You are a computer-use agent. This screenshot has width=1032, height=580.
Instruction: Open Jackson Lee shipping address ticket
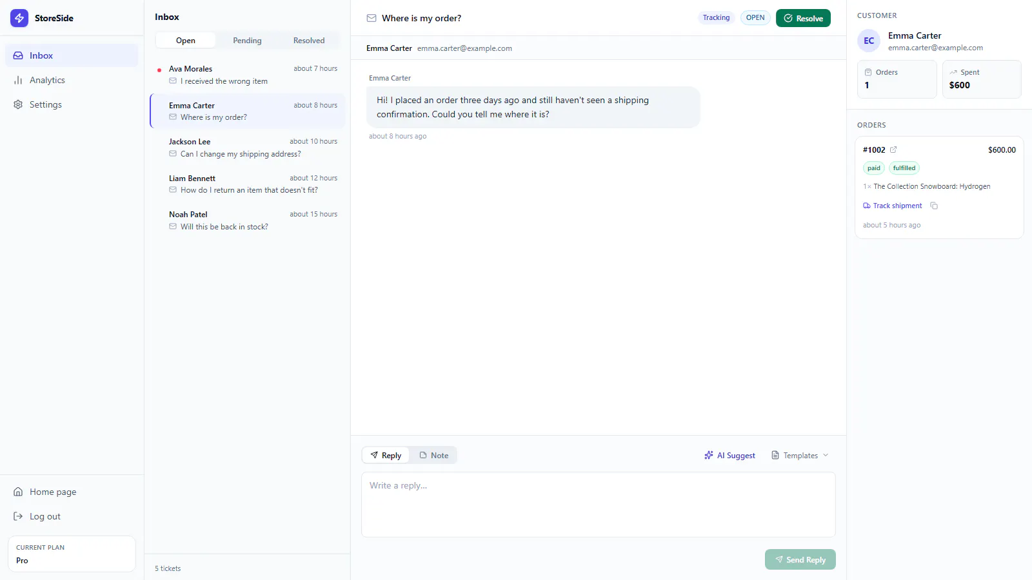[x=248, y=148]
